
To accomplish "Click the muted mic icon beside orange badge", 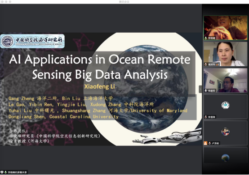I will tap(209, 143).
